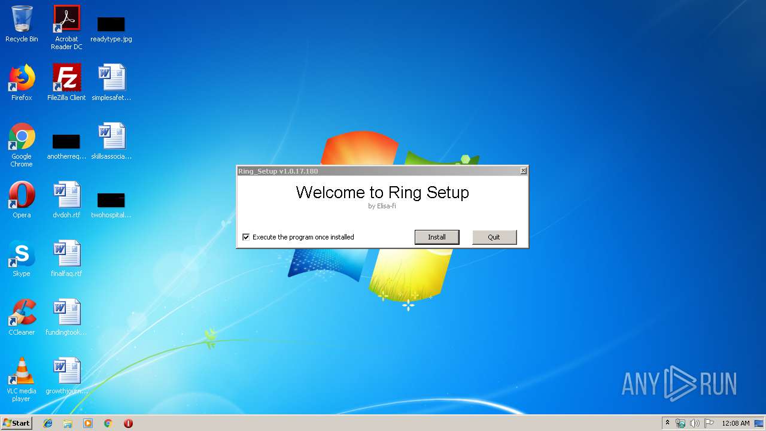The height and width of the screenshot is (431, 766).
Task: Open the CCleaner desktop shortcut
Action: [22, 317]
